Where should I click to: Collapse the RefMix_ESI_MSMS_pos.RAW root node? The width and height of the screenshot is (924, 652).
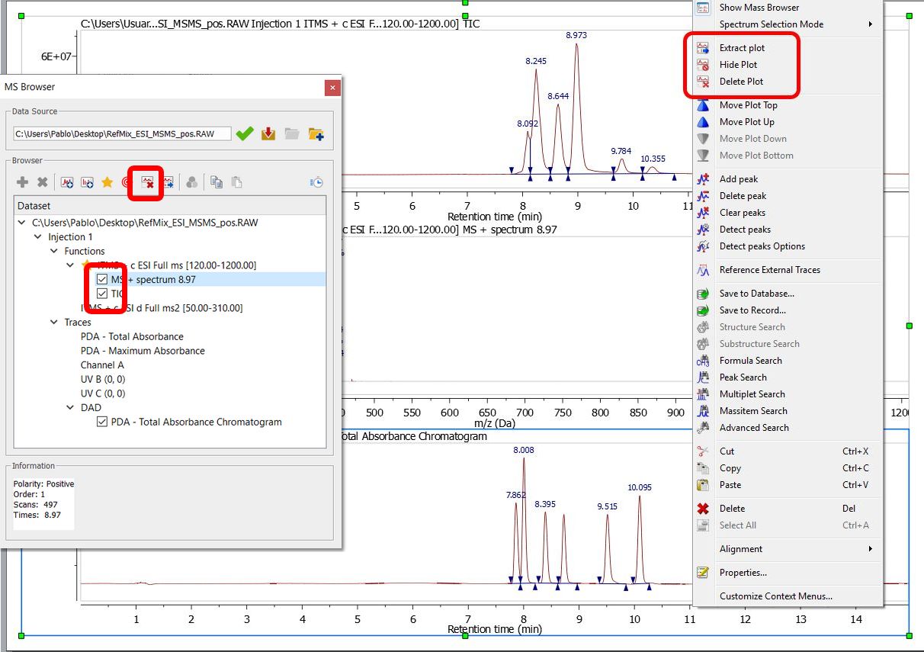[21, 223]
